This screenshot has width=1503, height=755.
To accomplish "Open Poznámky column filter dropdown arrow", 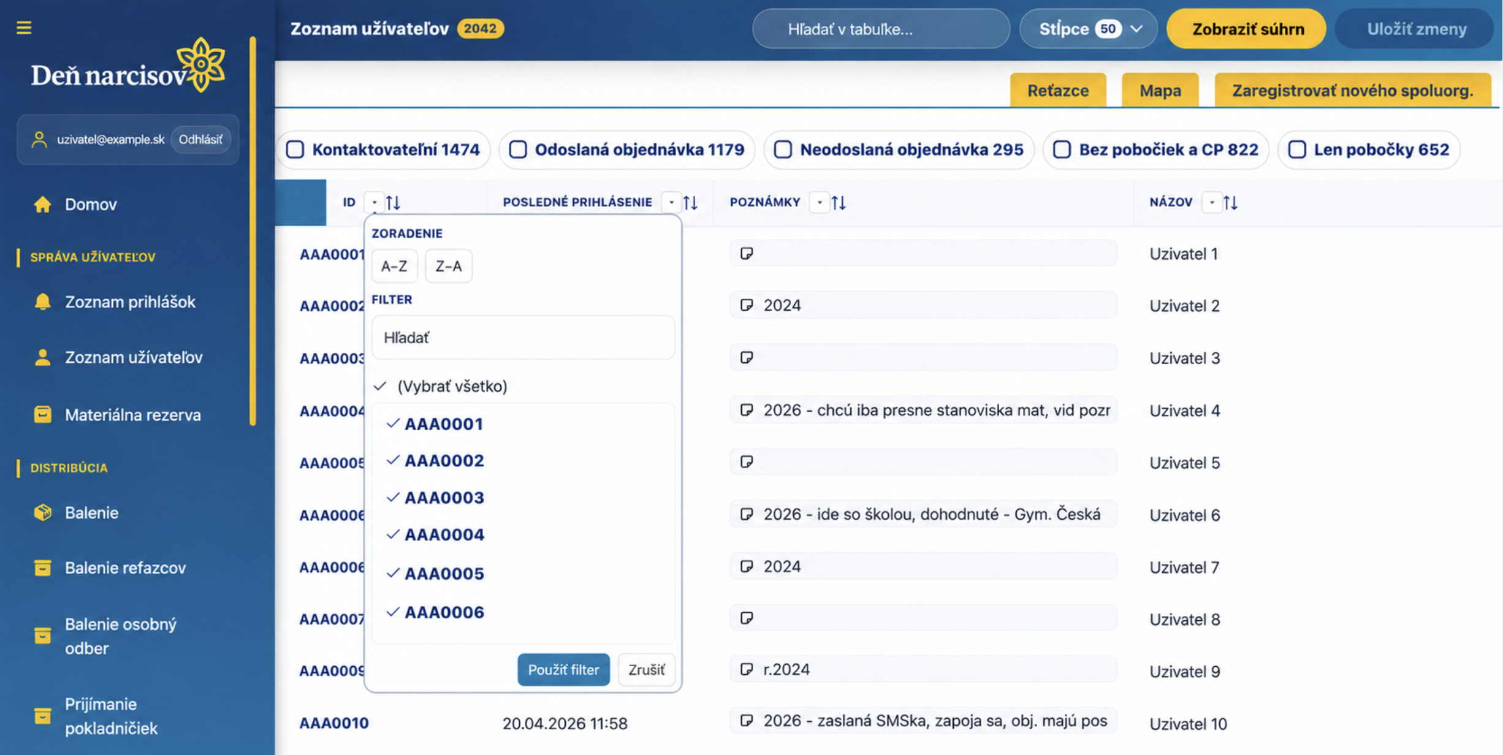I will point(820,202).
